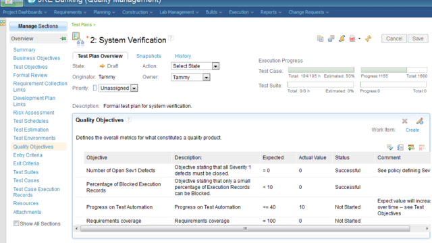The image size is (432, 243).
Task: Click the horizontal scrollbar of objectives table
Action: [x=245, y=228]
